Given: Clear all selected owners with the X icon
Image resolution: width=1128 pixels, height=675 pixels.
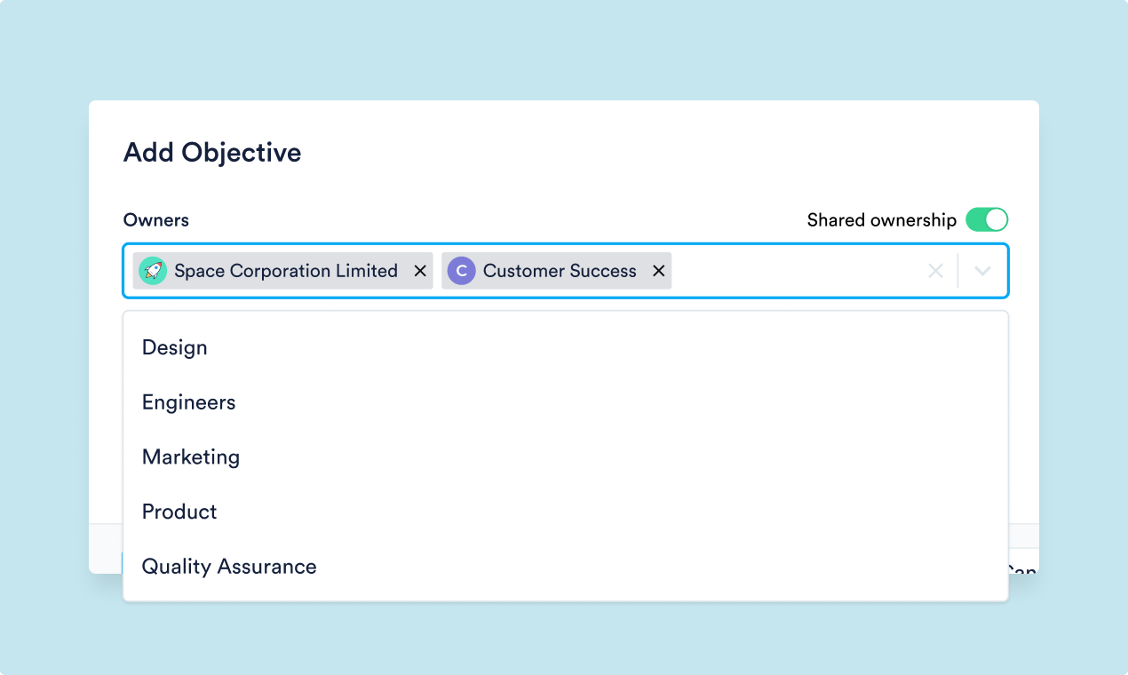Looking at the screenshot, I should (935, 271).
